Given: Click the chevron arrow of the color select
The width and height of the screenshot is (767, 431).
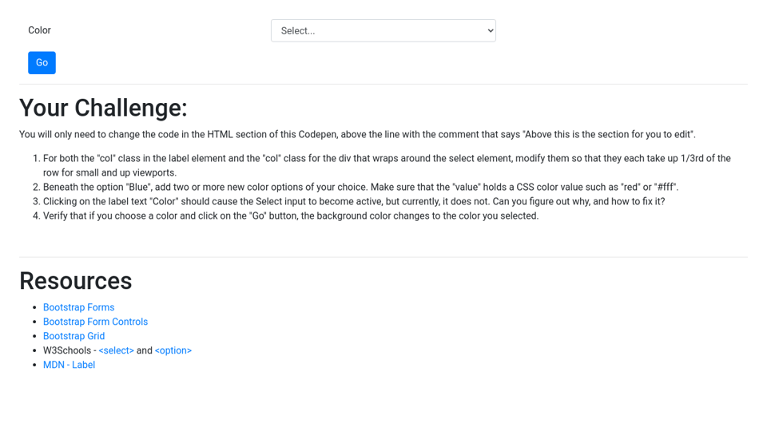Looking at the screenshot, I should click(x=491, y=30).
